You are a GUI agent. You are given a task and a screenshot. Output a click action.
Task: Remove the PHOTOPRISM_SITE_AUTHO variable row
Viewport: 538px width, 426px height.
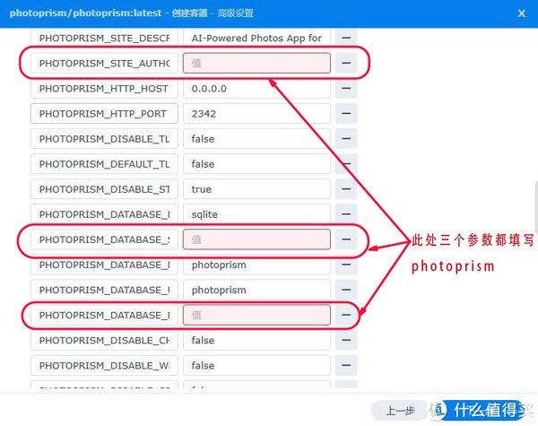(346, 63)
